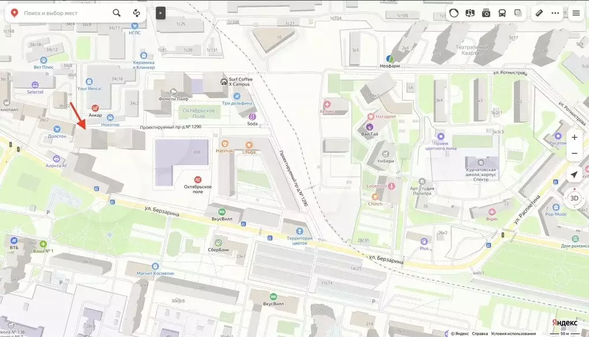
Task: Select the Ваша № 1 green marker
Action: (43, 244)
